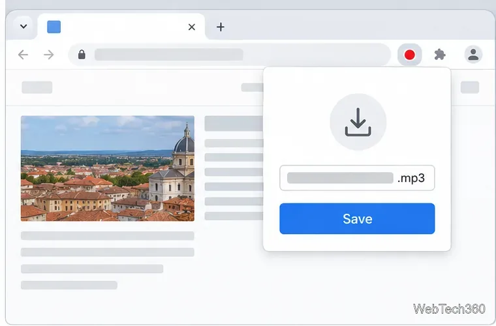Click the padlock site info icon
The width and height of the screenshot is (496, 326).
(x=82, y=54)
